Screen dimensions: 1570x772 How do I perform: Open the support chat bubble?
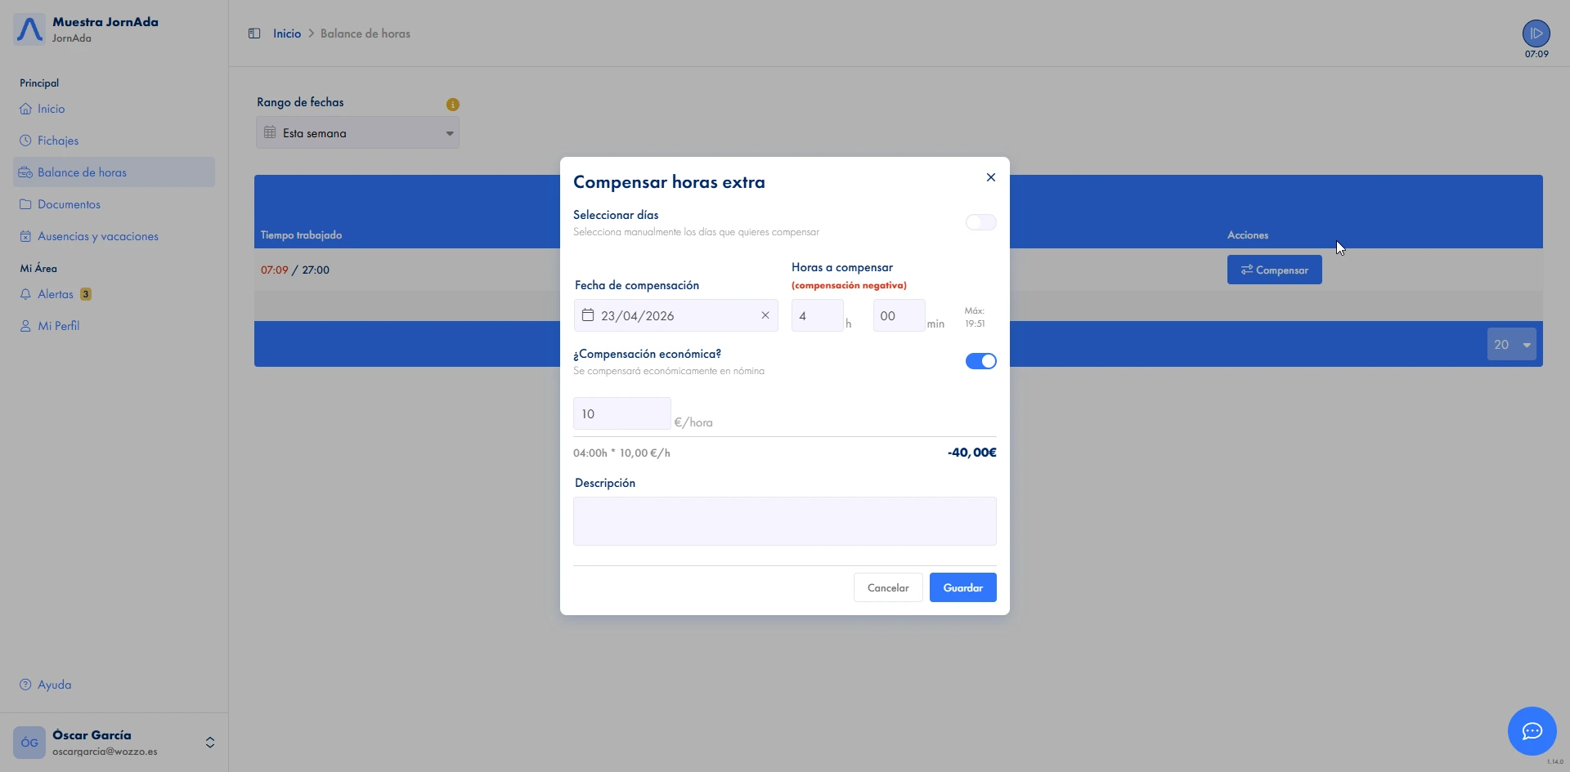(1532, 730)
